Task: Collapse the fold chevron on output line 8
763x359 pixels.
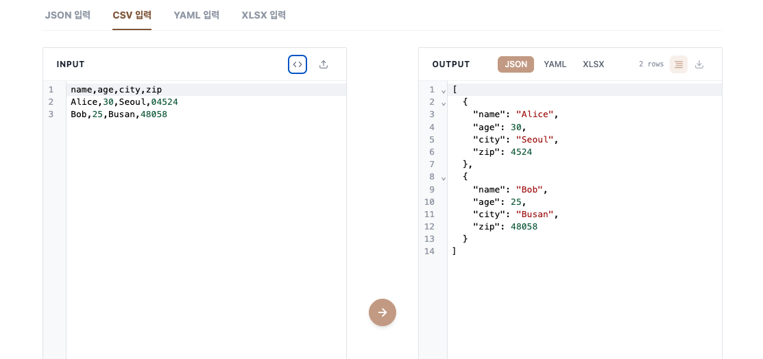Action: pos(444,178)
